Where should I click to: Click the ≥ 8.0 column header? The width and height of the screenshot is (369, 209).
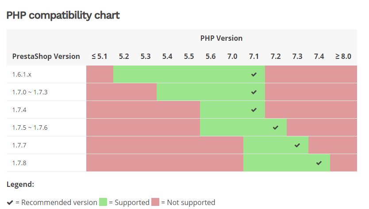click(x=343, y=56)
